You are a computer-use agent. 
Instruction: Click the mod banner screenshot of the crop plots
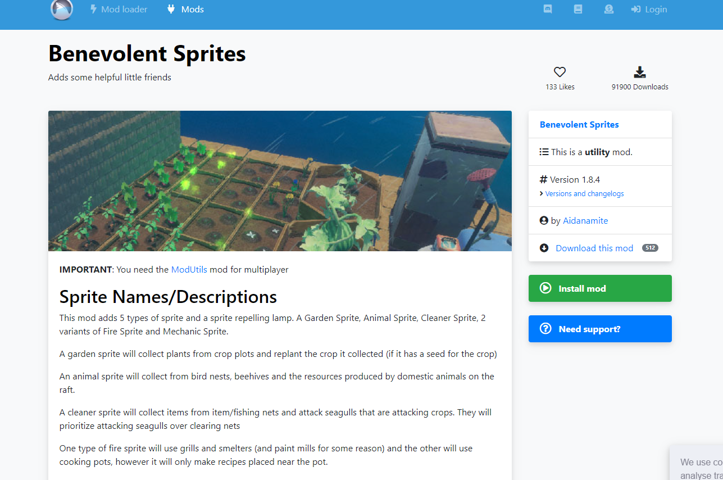(280, 181)
